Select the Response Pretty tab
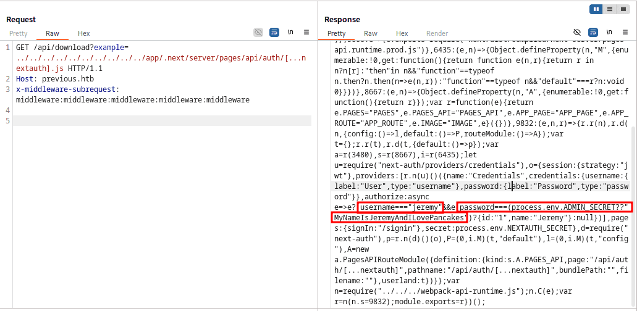637x311 pixels. click(337, 33)
